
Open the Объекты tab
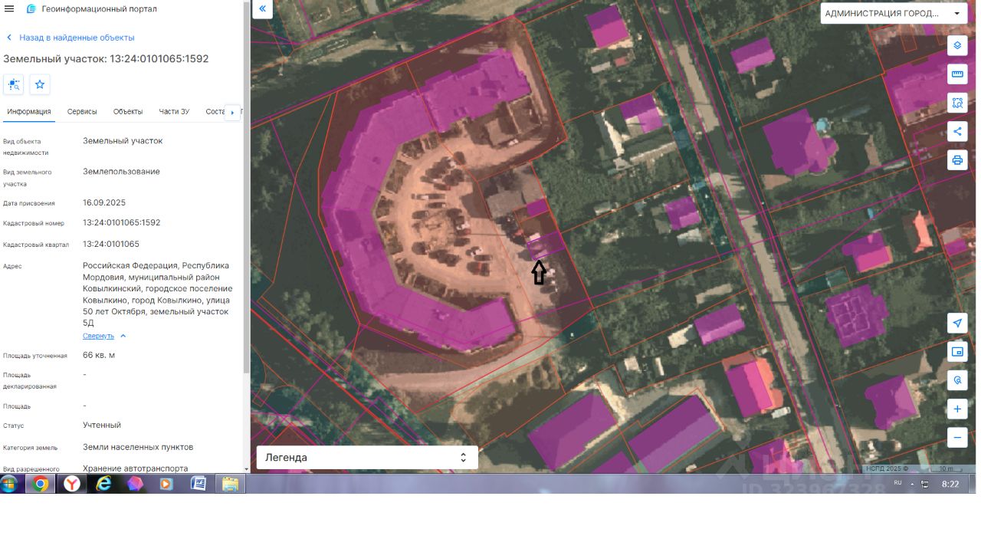(128, 112)
